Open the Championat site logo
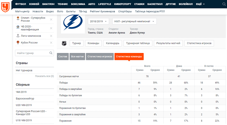227x125 pixels. pos(5,7)
